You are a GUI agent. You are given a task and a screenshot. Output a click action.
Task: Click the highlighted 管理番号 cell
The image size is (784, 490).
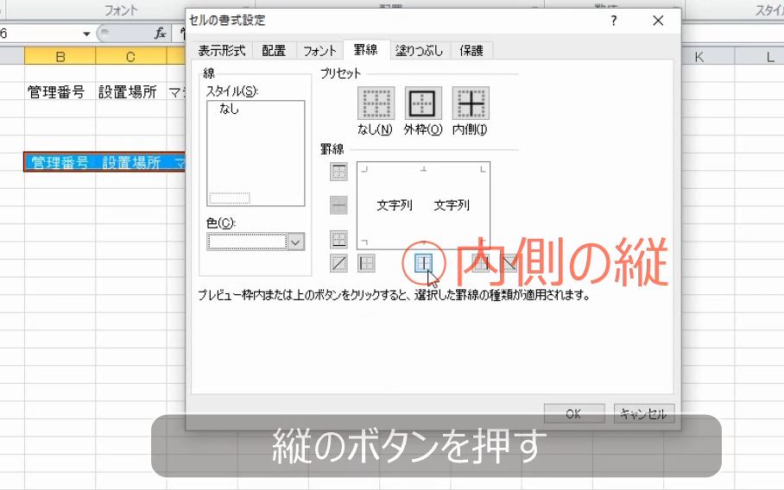click(x=60, y=162)
